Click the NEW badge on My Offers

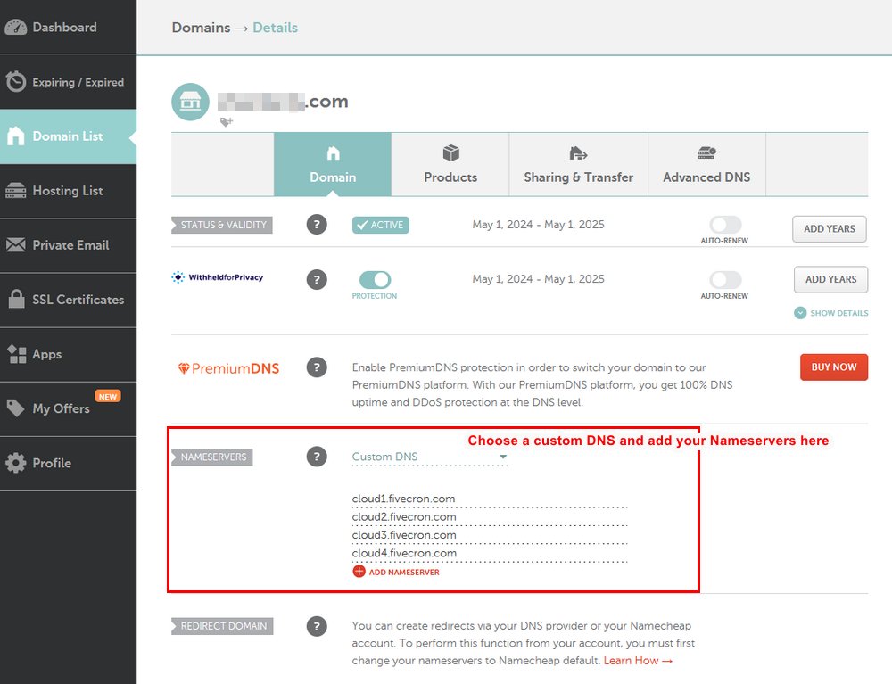[x=108, y=396]
